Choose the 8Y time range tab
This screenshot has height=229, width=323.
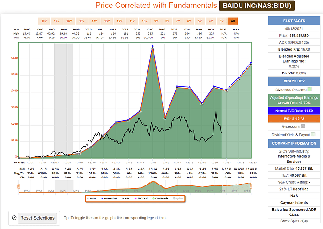167,21
